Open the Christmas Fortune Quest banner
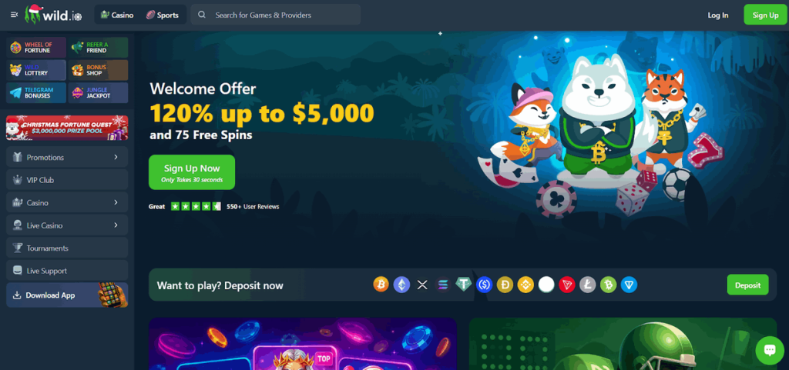 (67, 128)
